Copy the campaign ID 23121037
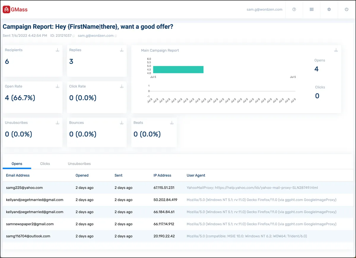 point(74,36)
